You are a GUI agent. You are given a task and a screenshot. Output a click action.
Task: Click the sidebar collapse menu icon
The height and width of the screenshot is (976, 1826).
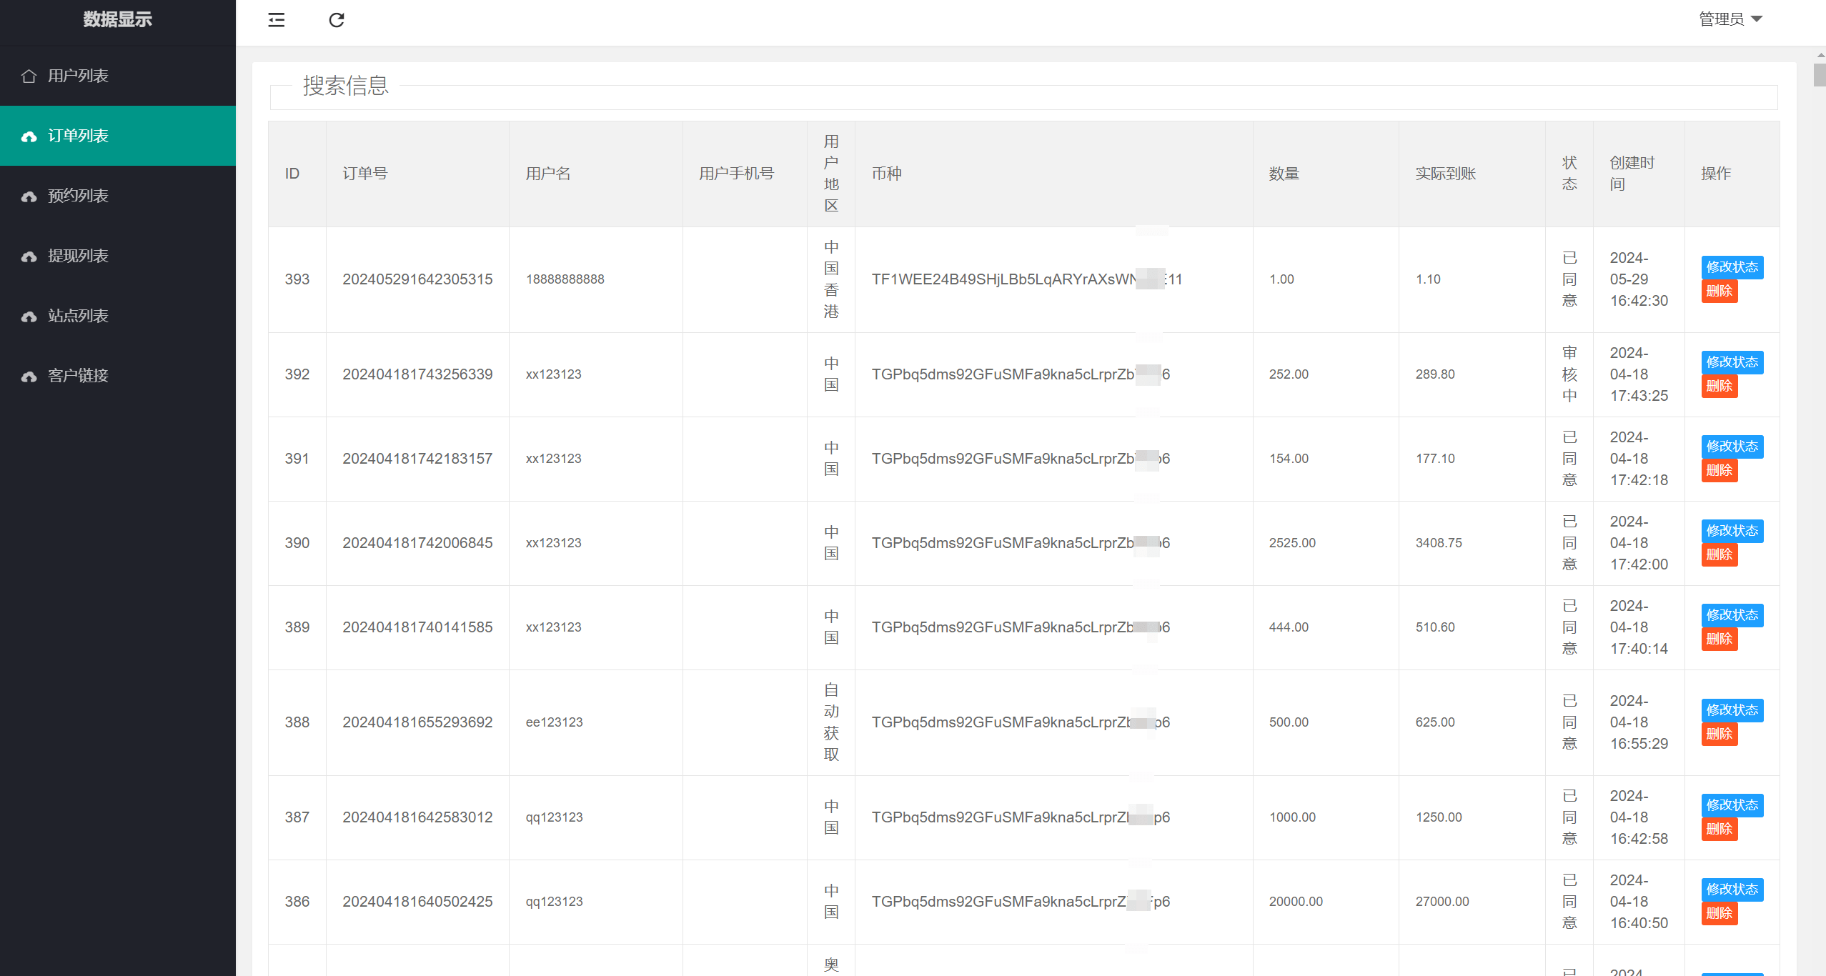coord(277,20)
